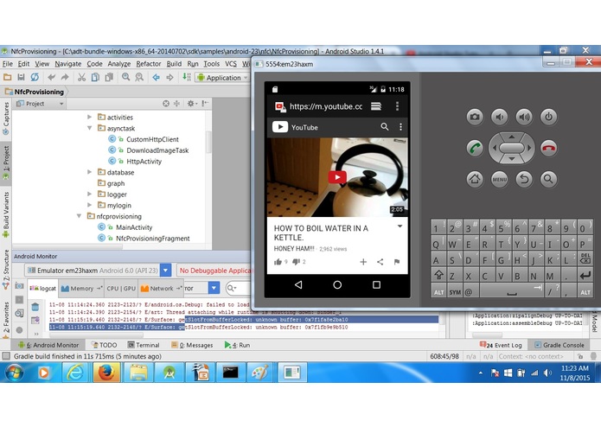Screen dimensions: 601x427
Task: Expand the activities folder
Action: pos(89,117)
